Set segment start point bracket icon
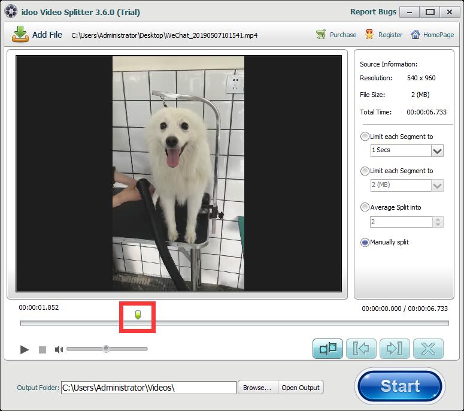464x411 pixels. pyautogui.click(x=361, y=349)
